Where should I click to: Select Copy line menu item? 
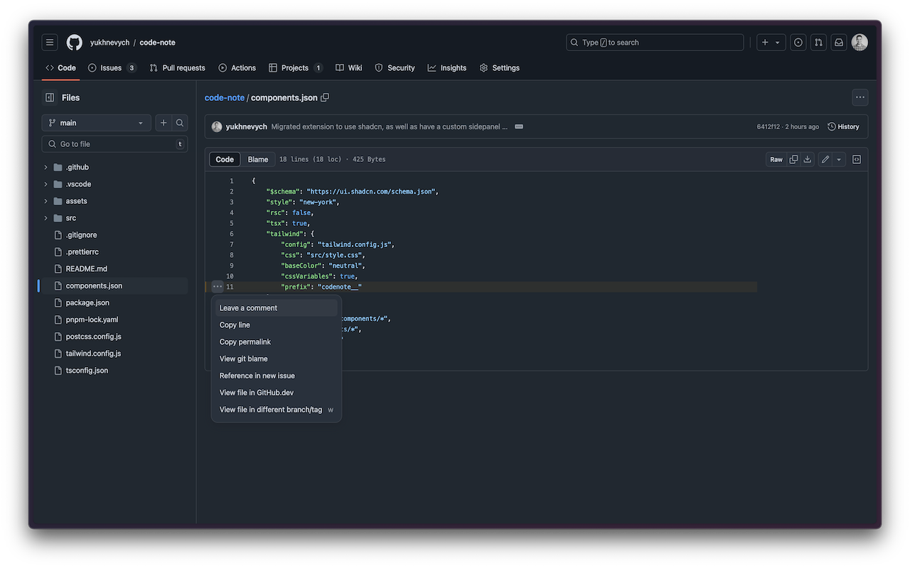click(x=277, y=325)
